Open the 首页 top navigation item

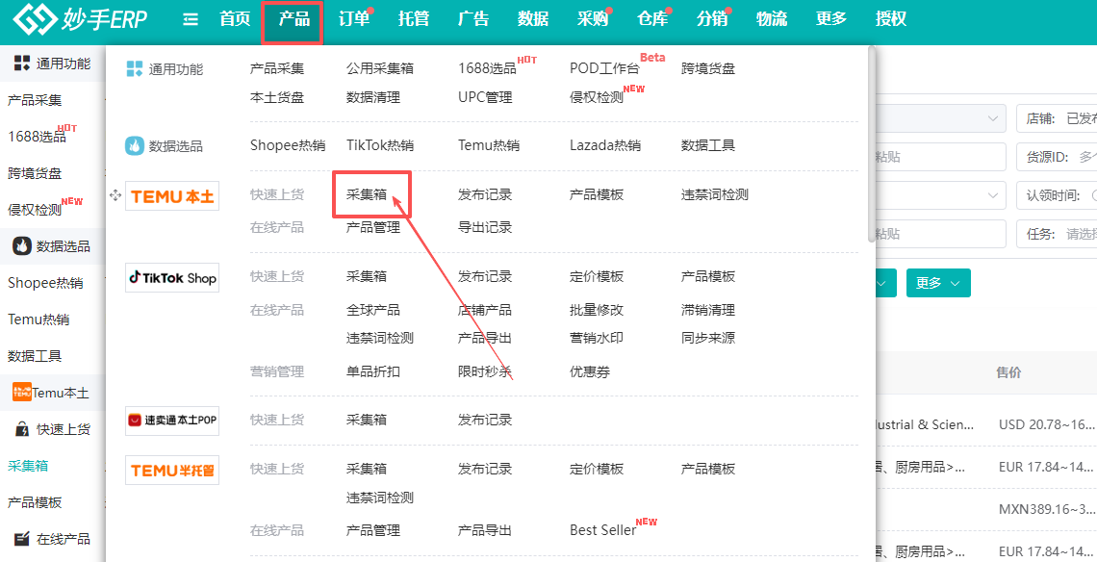[235, 19]
